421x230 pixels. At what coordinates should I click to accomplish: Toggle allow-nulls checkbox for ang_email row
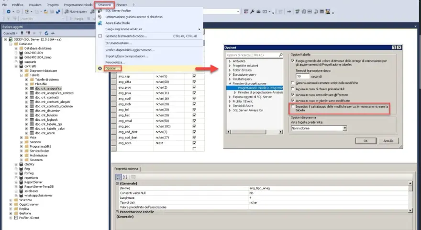(194, 121)
